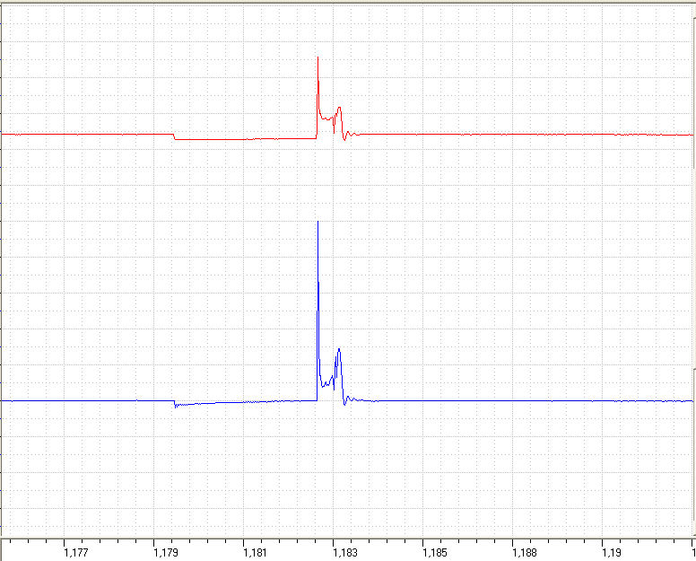The height and width of the screenshot is (561, 696).
Task: Click the 1,181 time axis label
Action: click(256, 553)
